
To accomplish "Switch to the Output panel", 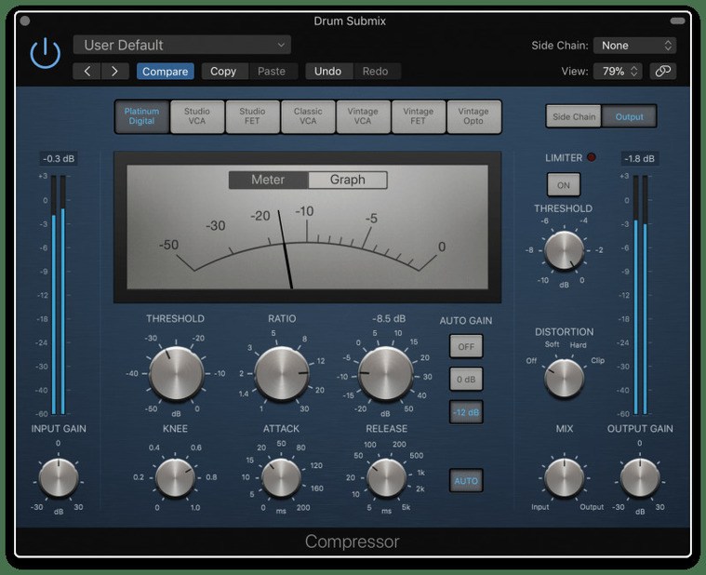I will (x=629, y=116).
